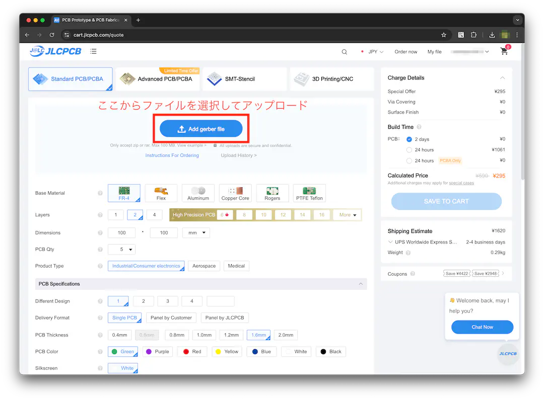Open the PCB Qty dropdown

click(x=121, y=249)
